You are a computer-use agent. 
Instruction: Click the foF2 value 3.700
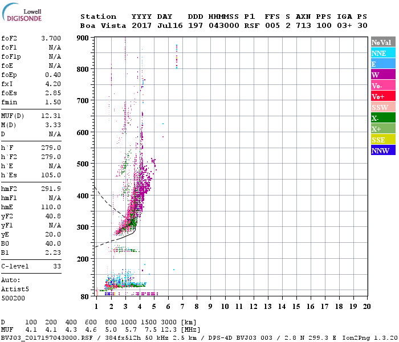pos(51,38)
